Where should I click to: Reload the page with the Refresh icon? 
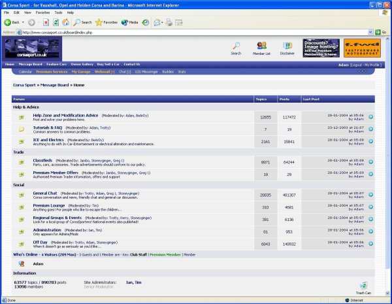pyautogui.click(x=56, y=22)
